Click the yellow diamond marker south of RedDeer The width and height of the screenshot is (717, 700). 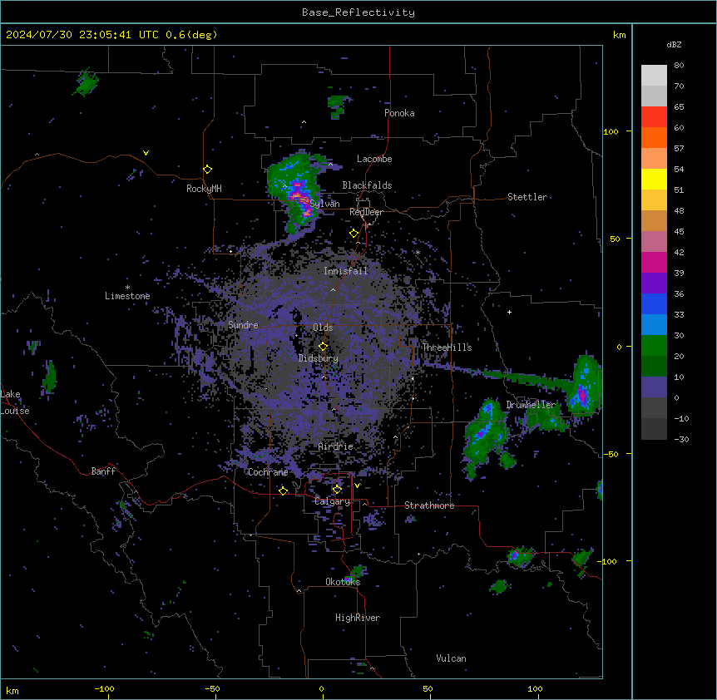(x=354, y=234)
